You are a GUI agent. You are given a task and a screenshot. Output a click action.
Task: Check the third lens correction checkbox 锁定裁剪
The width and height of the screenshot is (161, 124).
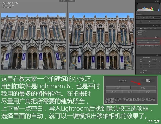(x=137, y=34)
